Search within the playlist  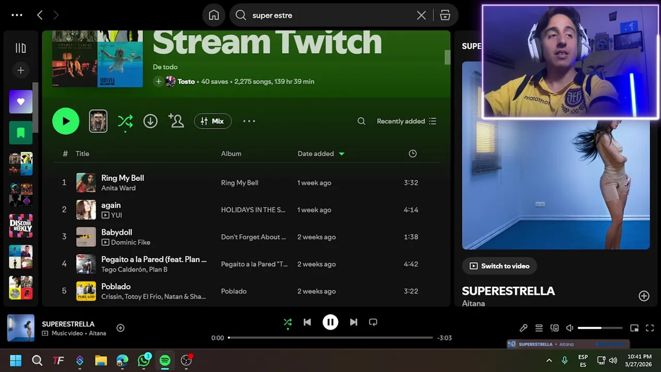tap(361, 121)
